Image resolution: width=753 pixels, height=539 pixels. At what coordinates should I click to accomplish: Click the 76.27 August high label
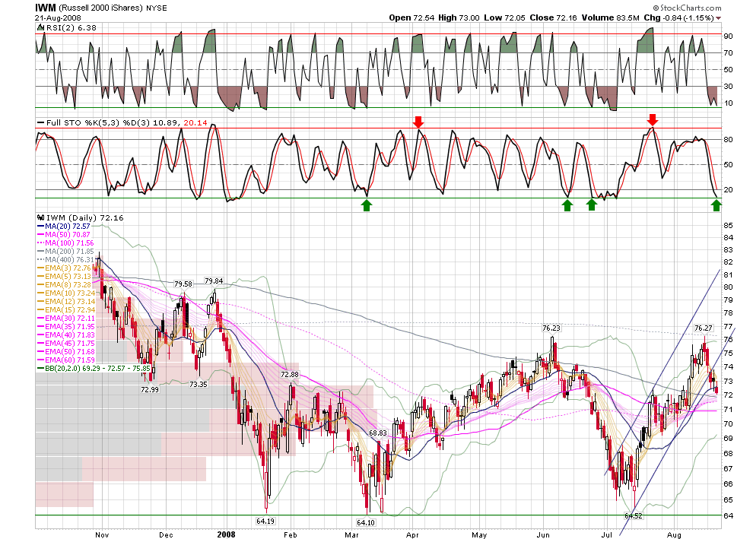(x=704, y=328)
